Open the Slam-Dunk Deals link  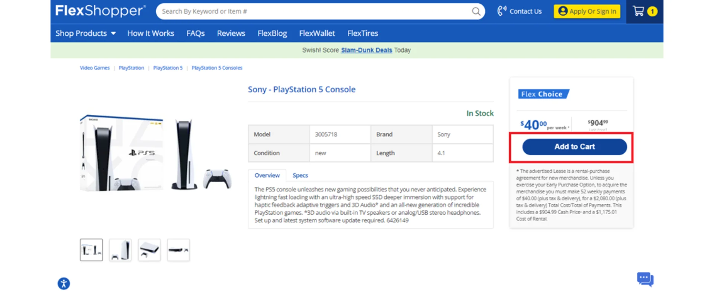(366, 50)
